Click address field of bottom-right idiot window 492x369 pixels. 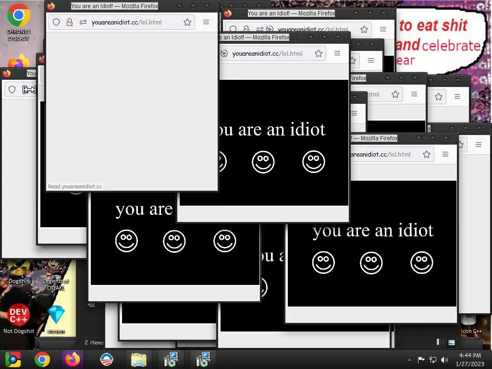click(392, 154)
